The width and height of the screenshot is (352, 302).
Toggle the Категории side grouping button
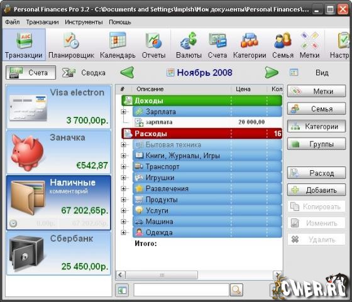(316, 126)
